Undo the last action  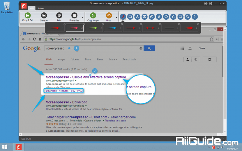click(109, 17)
